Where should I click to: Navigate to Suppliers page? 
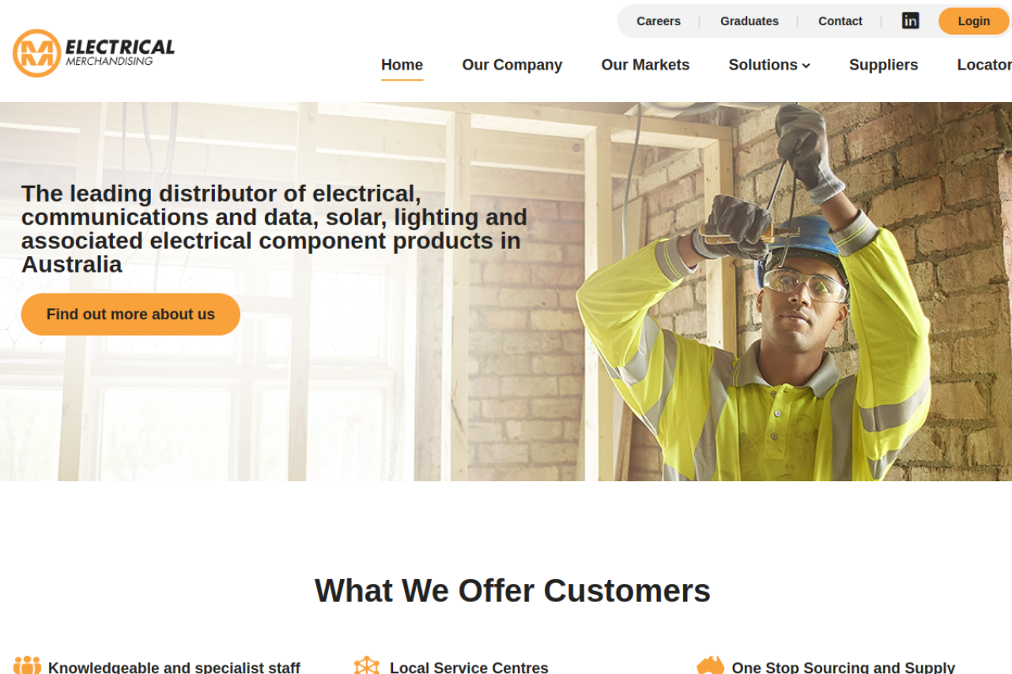pos(883,65)
